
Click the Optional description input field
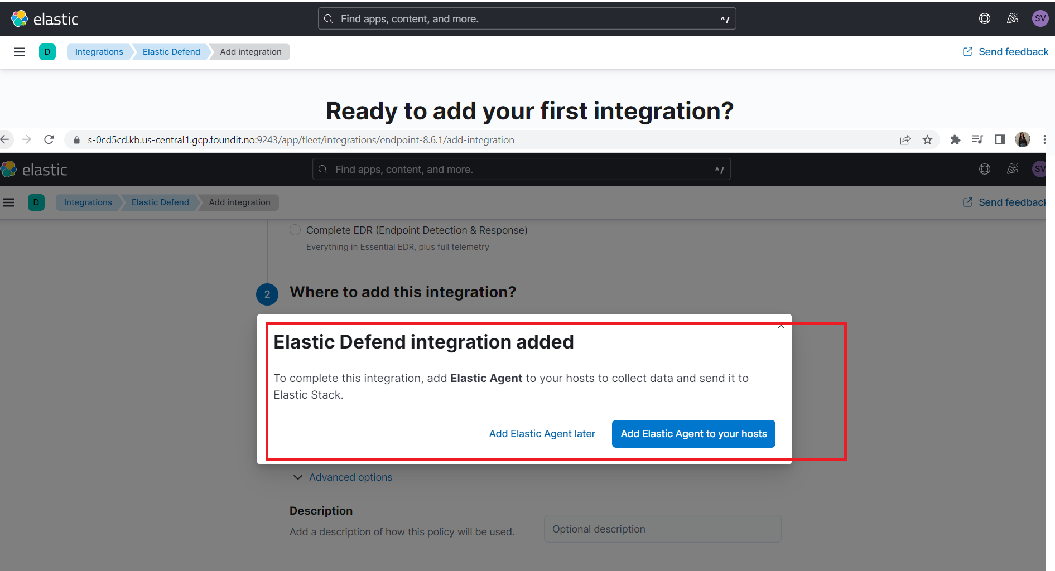[x=663, y=529]
